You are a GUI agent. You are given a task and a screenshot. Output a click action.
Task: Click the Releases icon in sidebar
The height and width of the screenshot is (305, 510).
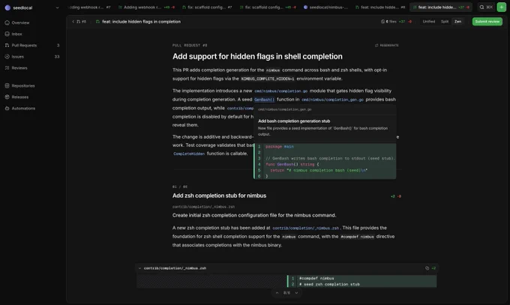7,97
